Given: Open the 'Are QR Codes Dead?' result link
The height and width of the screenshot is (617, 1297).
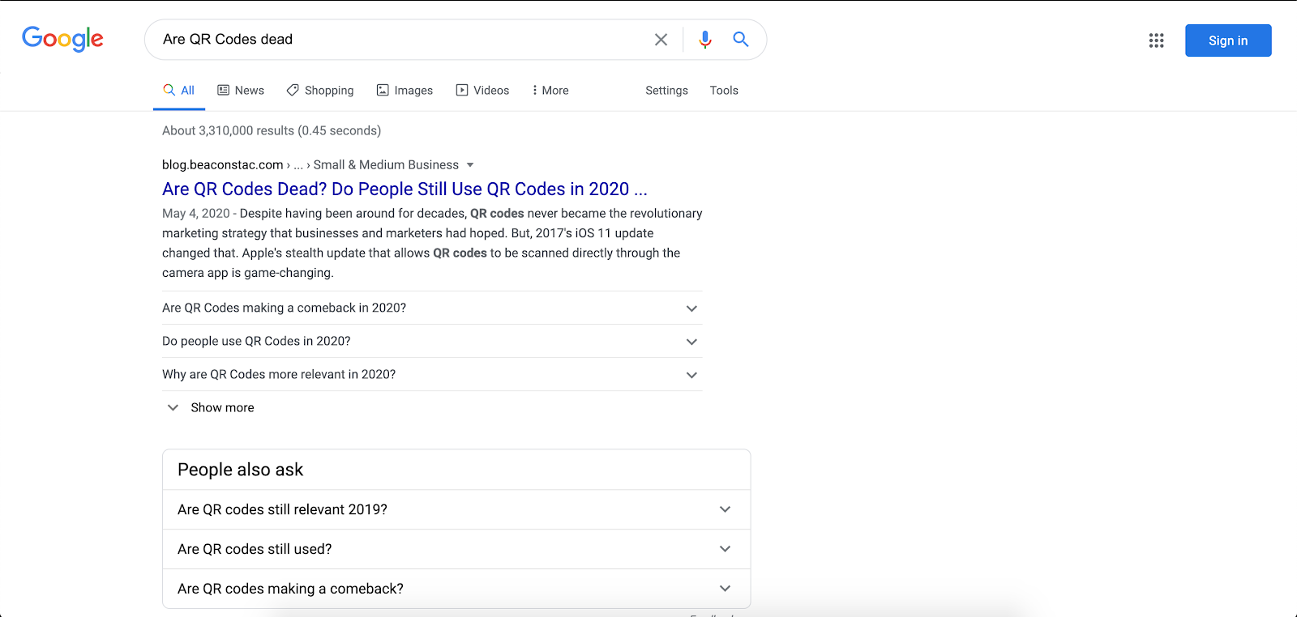Looking at the screenshot, I should pyautogui.click(x=405, y=189).
